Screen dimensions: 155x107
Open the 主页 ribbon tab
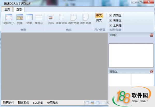tap(7, 10)
